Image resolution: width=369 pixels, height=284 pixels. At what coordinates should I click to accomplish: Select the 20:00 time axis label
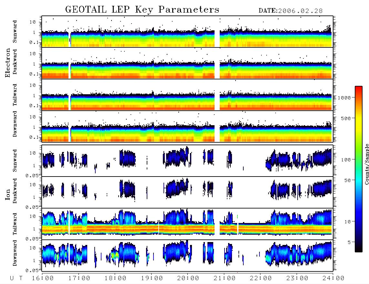click(188, 278)
